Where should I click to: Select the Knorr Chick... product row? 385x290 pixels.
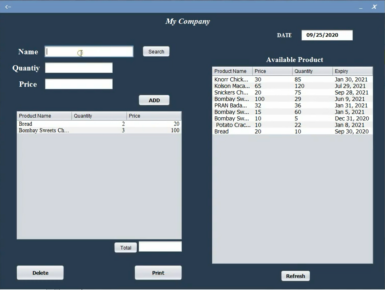pos(292,79)
